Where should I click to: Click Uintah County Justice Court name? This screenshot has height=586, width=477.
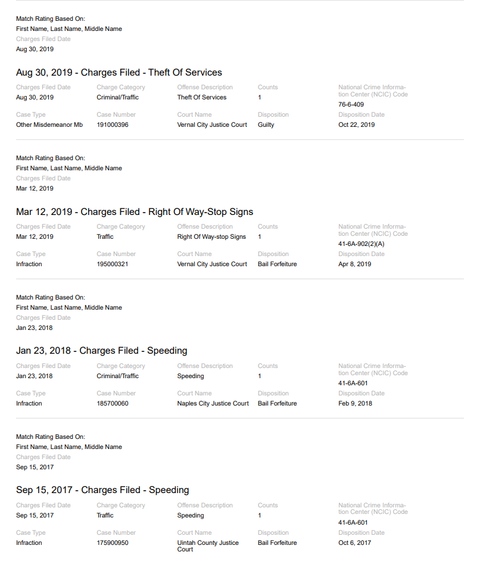point(208,546)
